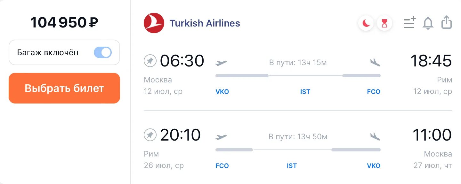Pin the 20:10 Rome departure flight
Image resolution: width=461 pixels, height=184 pixels.
[x=150, y=135]
